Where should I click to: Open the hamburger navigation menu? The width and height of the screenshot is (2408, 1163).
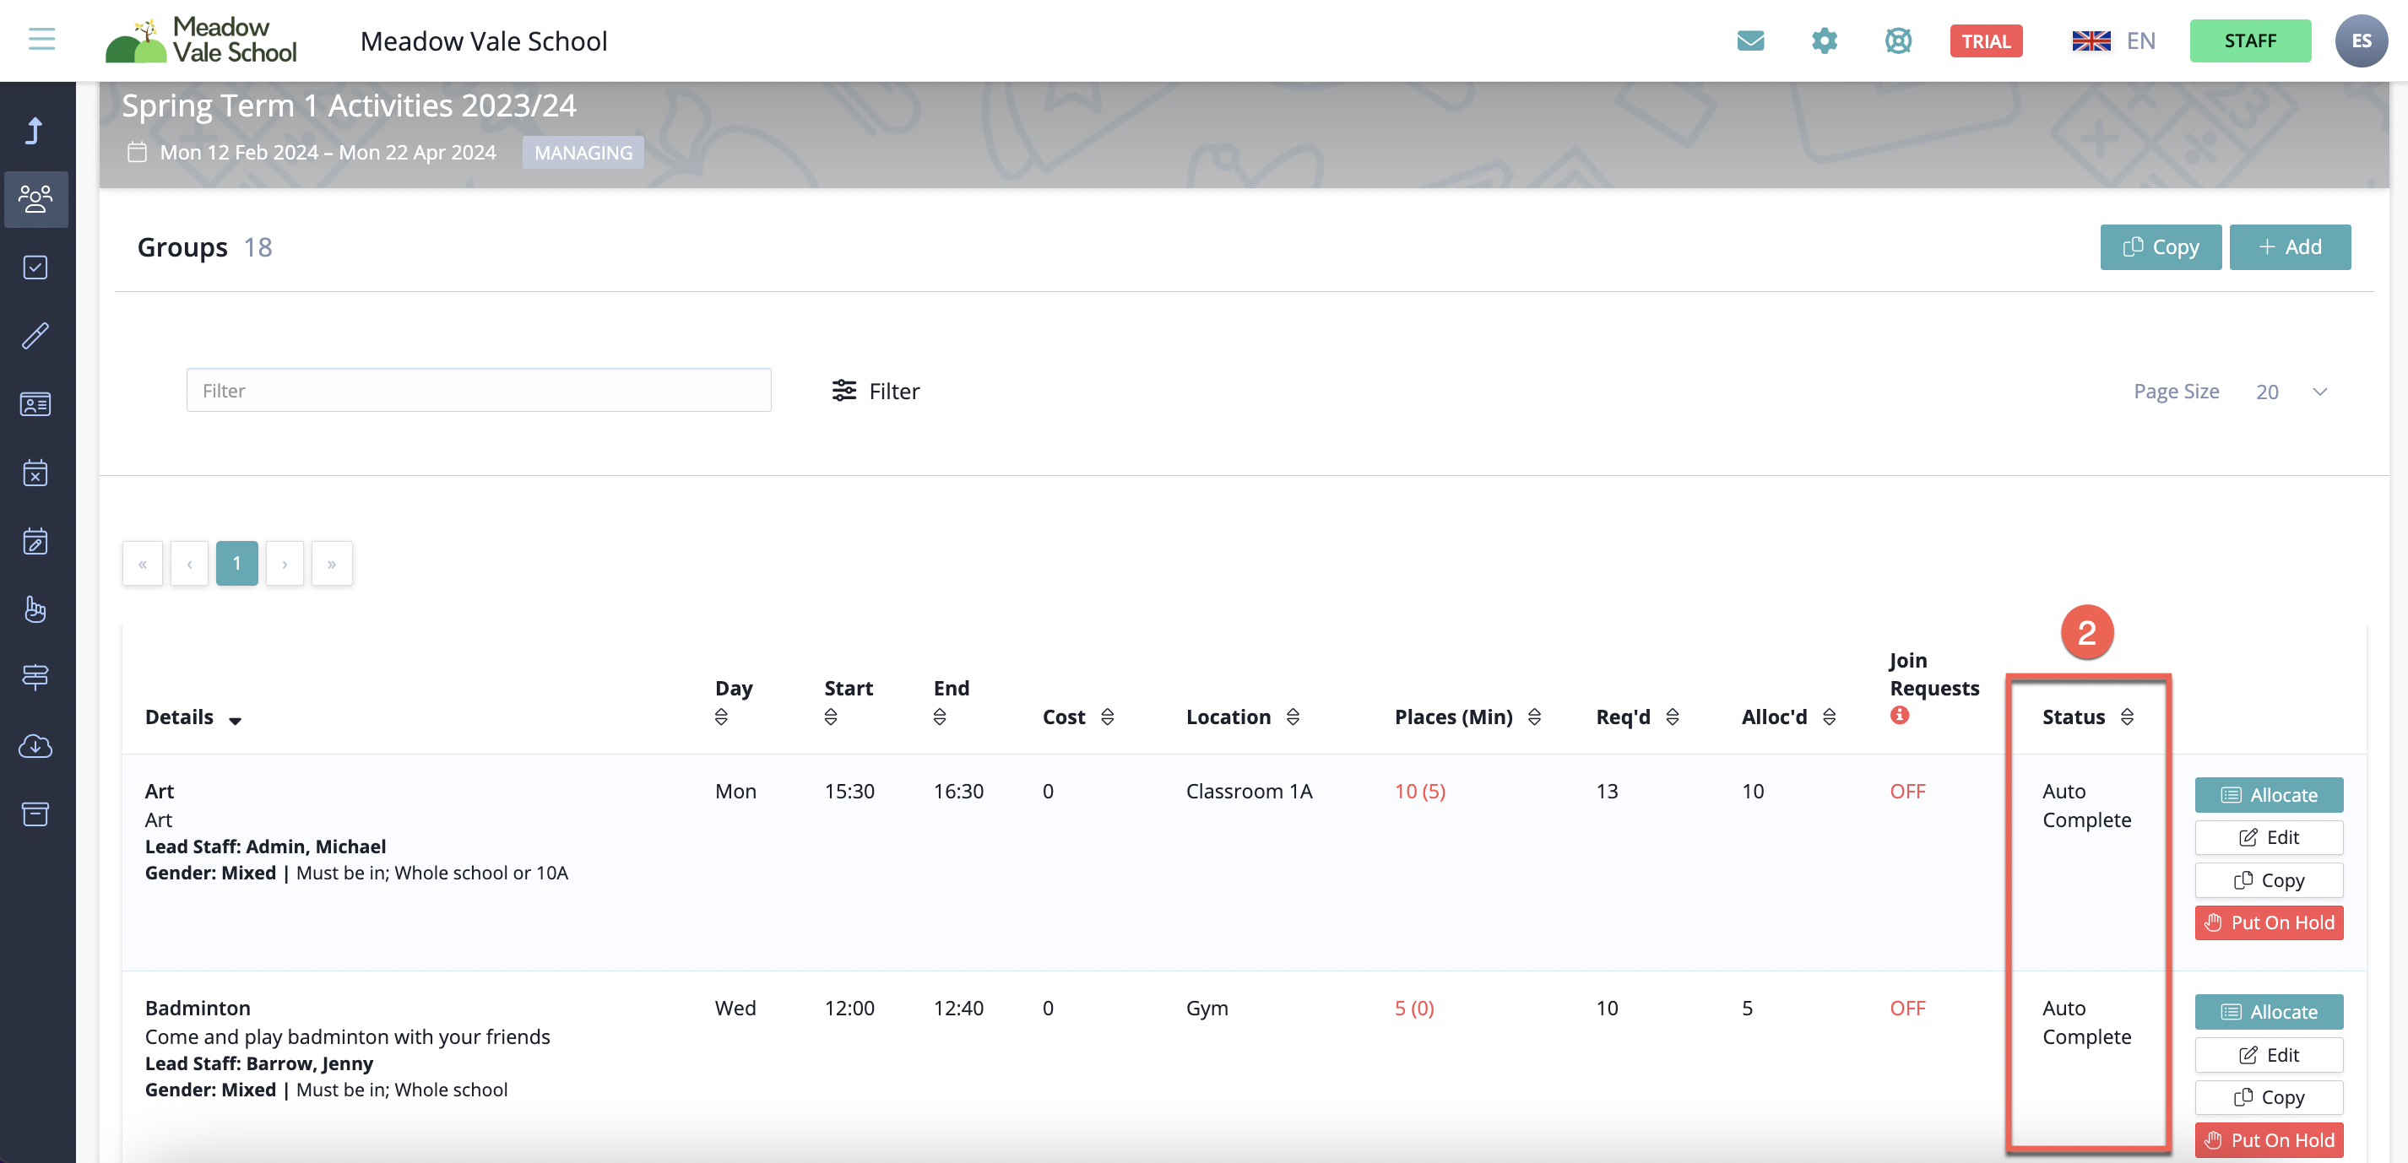point(42,39)
